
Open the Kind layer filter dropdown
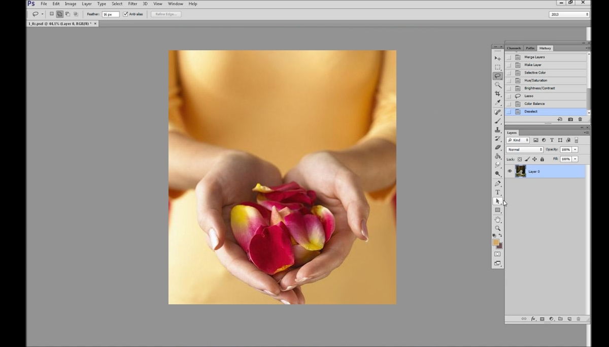pos(518,140)
